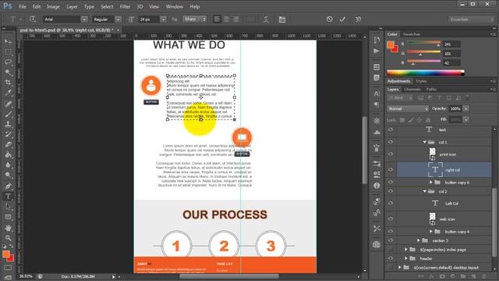This screenshot has height=281, width=499.
Task: Hide the 'header' group
Action: point(391,258)
